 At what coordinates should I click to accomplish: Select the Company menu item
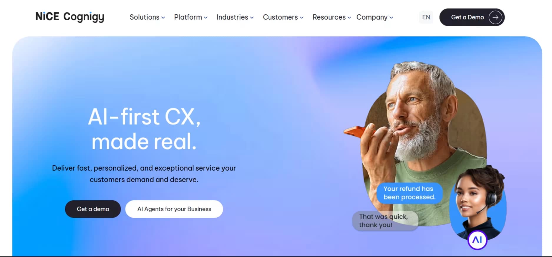pos(375,17)
